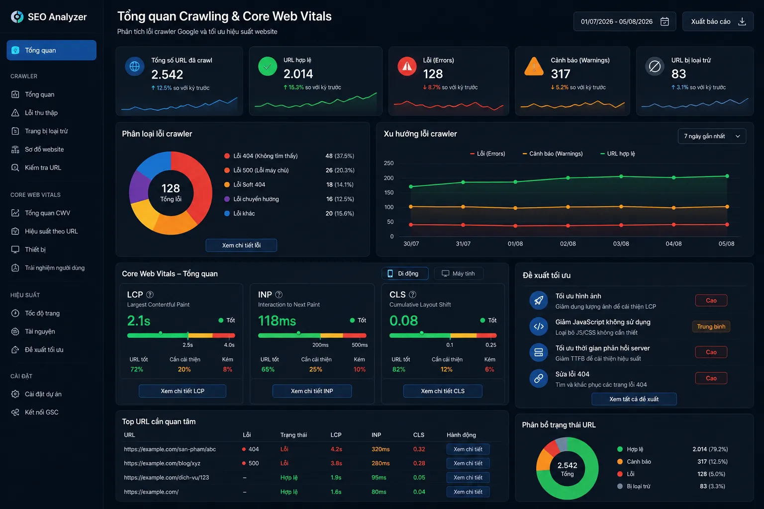Open Hiệu suất theo URL in sidebar
Screen dimensions: 764x509
[51, 231]
